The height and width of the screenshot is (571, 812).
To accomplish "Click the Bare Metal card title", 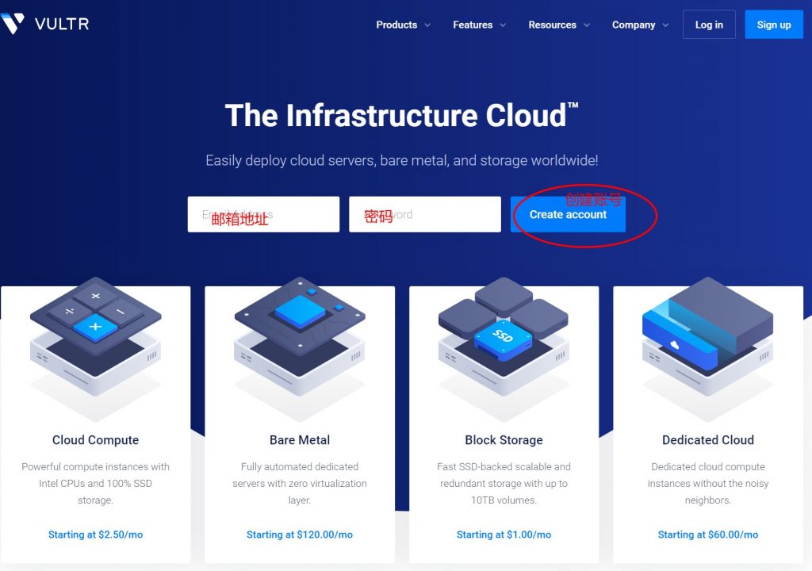I will coord(299,440).
